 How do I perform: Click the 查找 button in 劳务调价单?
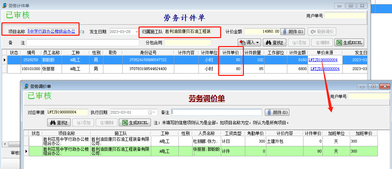[x=59, y=123]
